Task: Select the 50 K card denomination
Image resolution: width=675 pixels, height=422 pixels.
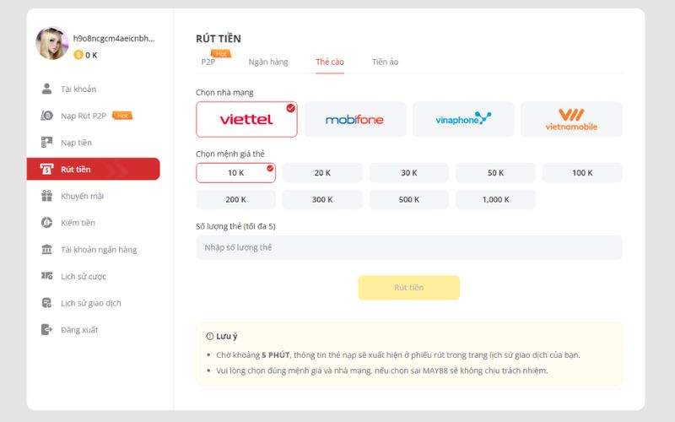Action: pyautogui.click(x=495, y=173)
